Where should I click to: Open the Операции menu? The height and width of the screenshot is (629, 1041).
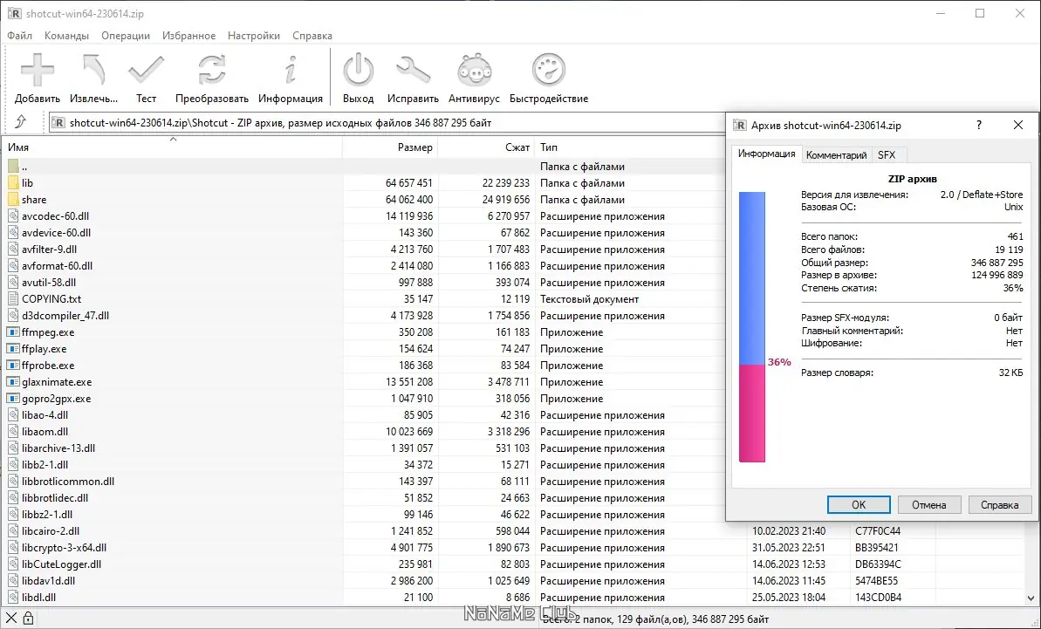click(x=126, y=36)
